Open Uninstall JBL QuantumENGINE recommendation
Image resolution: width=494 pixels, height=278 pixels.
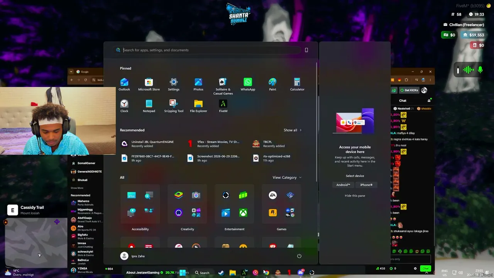(148, 144)
